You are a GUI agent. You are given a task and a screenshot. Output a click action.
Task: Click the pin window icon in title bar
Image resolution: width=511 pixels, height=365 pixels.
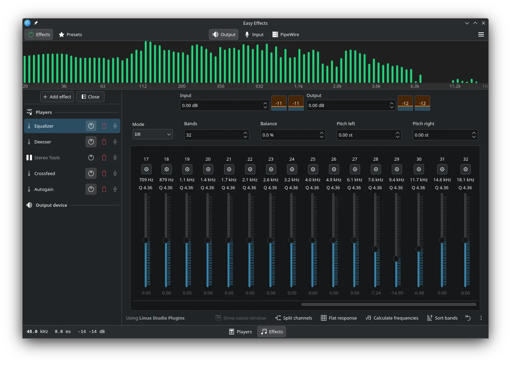(36, 23)
